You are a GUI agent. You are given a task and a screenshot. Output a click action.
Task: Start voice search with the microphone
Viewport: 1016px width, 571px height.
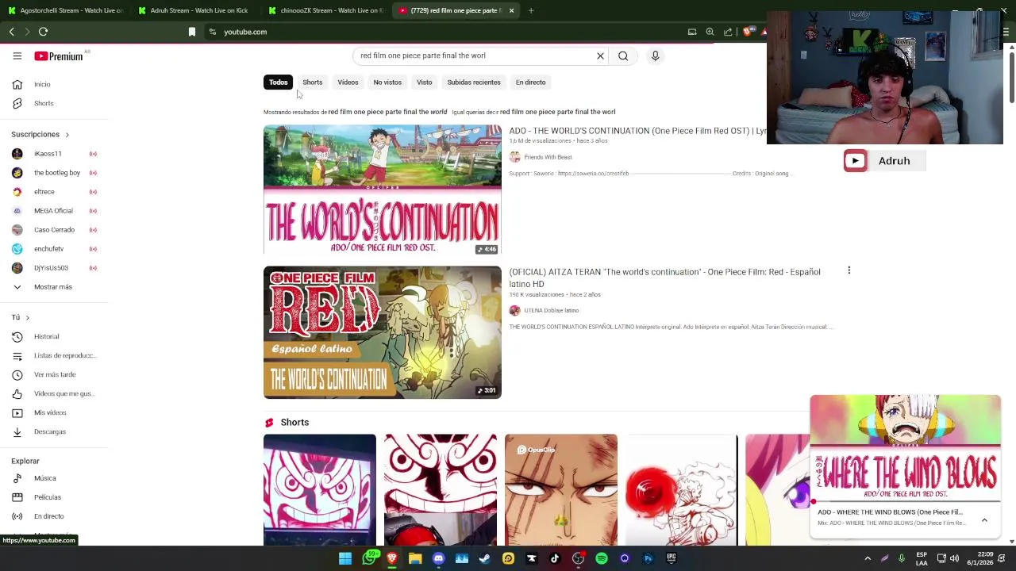click(655, 56)
